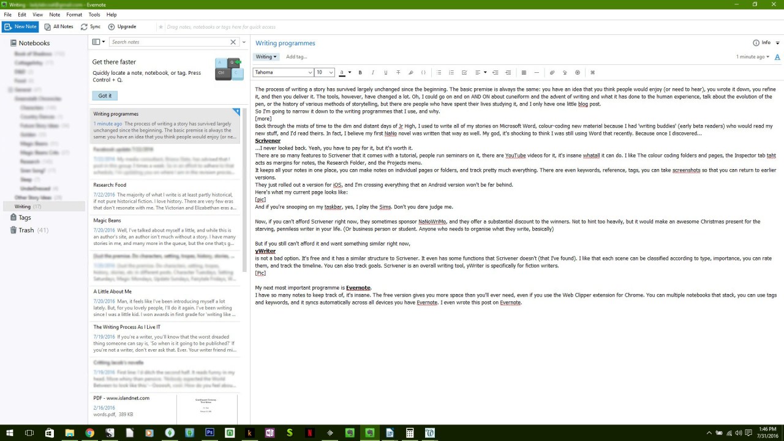
Task: Open the font size dropdown
Action: [x=323, y=72]
